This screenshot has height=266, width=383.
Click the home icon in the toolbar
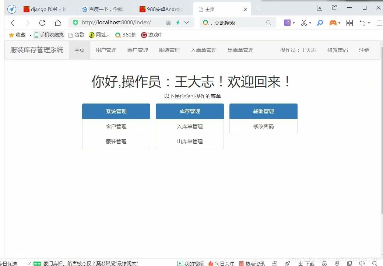click(57, 22)
